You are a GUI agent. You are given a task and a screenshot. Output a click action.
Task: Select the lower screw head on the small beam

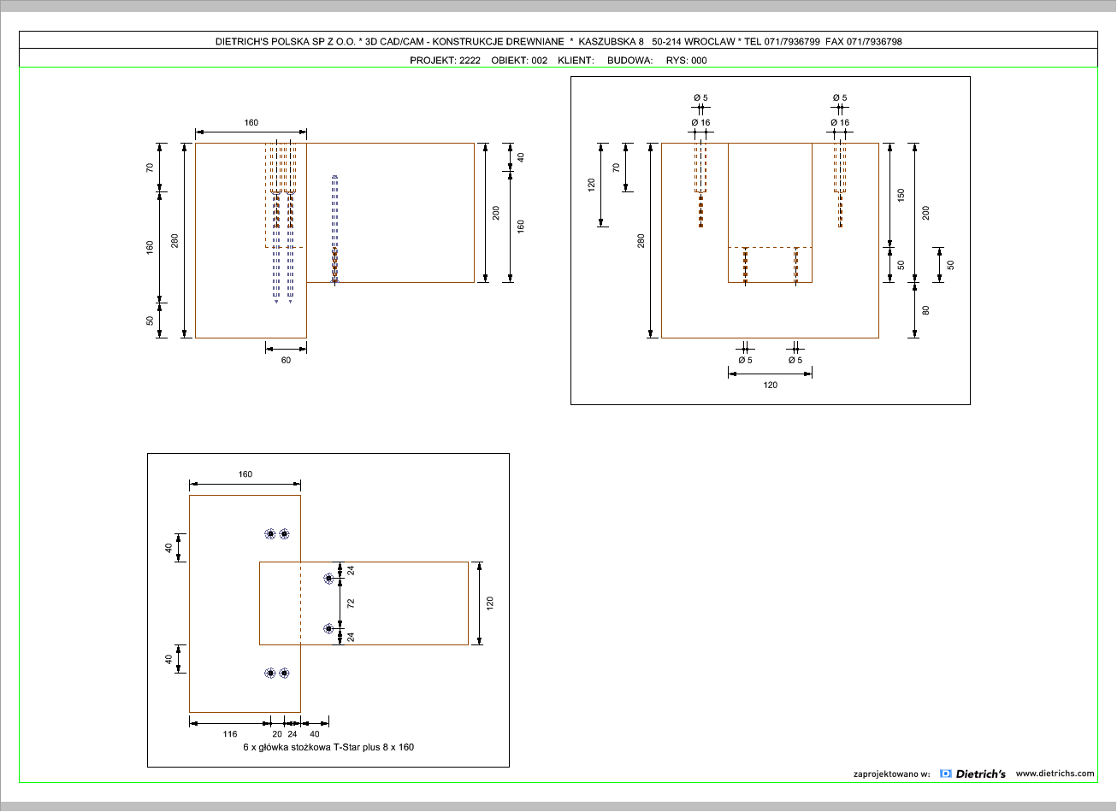point(328,628)
